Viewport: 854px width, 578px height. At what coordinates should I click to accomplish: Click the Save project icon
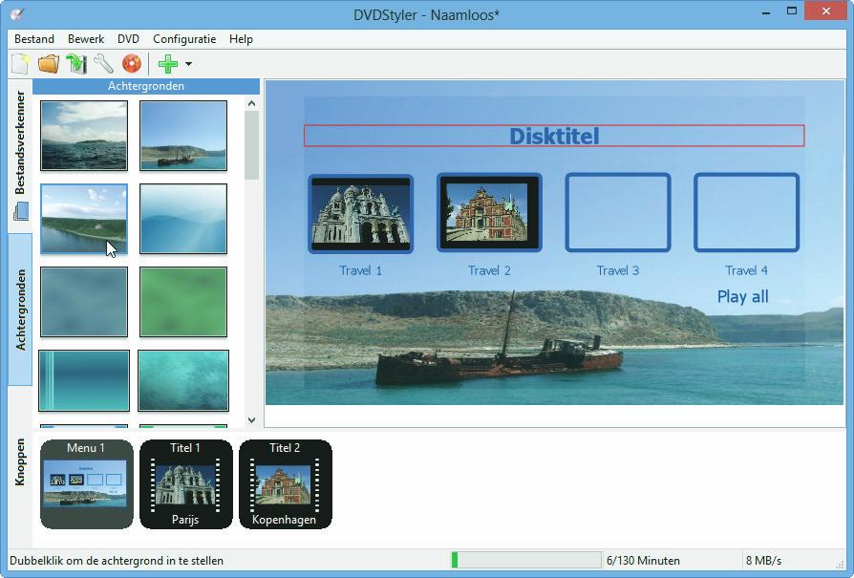pyautogui.click(x=76, y=65)
